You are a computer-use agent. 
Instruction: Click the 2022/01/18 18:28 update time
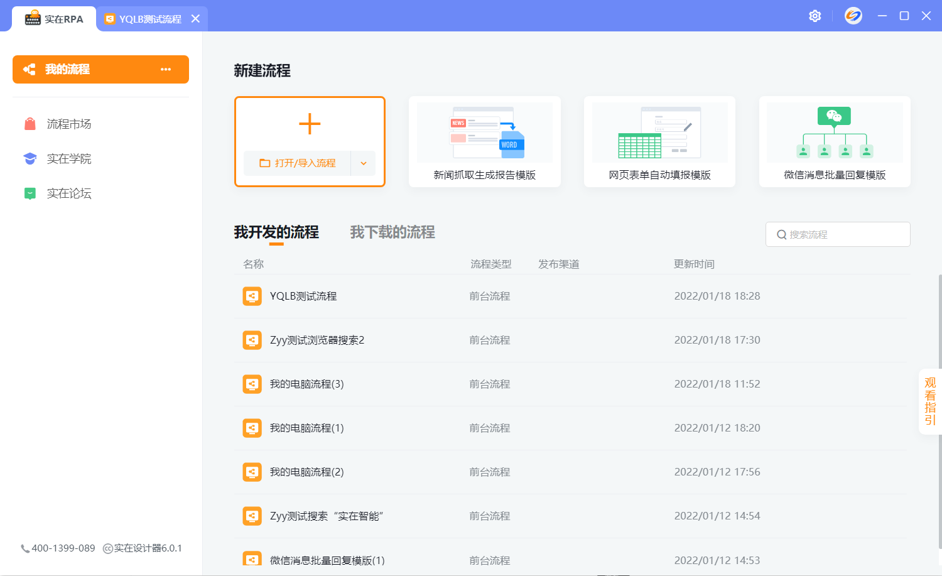(717, 296)
